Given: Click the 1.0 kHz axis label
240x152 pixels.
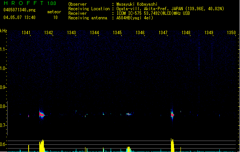Looking at the screenshot, I should pyautogui.click(x=3, y=68).
